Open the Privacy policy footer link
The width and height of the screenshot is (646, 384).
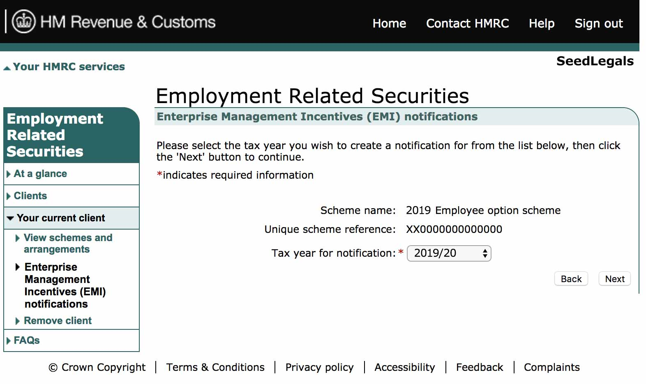click(319, 367)
